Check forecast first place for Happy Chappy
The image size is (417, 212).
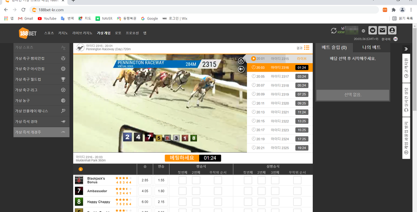tap(183, 202)
